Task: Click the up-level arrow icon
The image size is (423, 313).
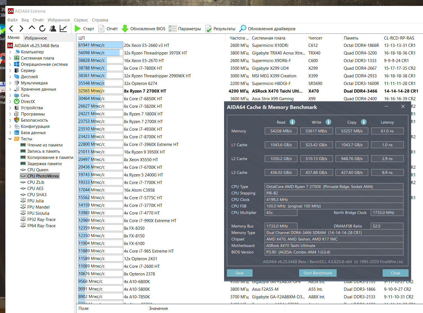Action: [32, 28]
